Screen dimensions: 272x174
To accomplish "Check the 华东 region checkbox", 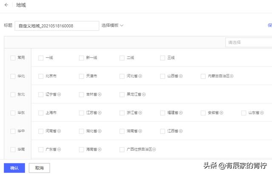I will [13, 113].
